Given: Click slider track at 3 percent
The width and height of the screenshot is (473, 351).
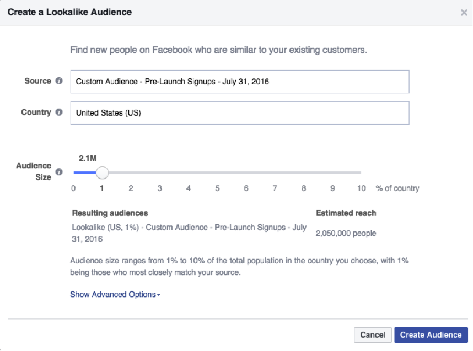Looking at the screenshot, I should (x=159, y=173).
